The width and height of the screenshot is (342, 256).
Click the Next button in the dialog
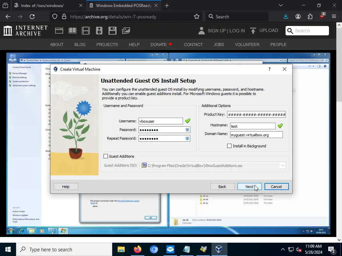tap(249, 187)
